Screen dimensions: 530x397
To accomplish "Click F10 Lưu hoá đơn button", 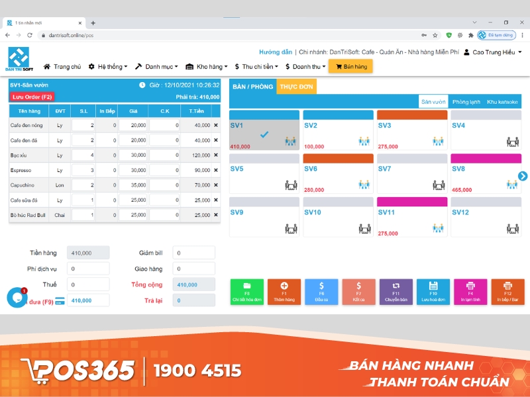I will [433, 292].
